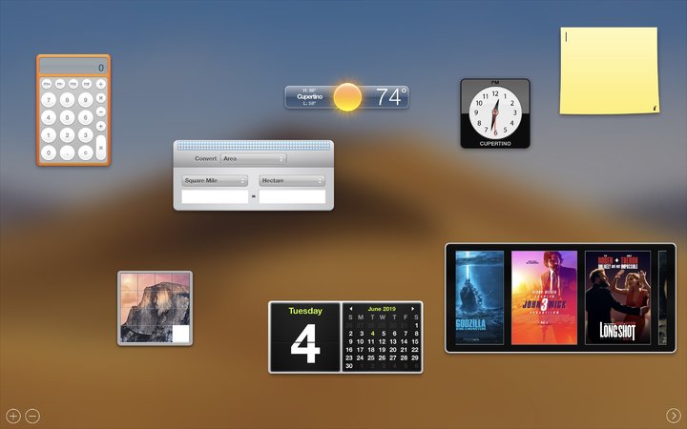Go to the next Dashboard page arrow
The image size is (687, 429).
[x=674, y=416]
